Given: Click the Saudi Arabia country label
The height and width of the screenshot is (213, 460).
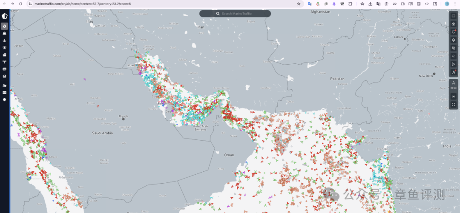Looking at the screenshot, I should tap(102, 133).
